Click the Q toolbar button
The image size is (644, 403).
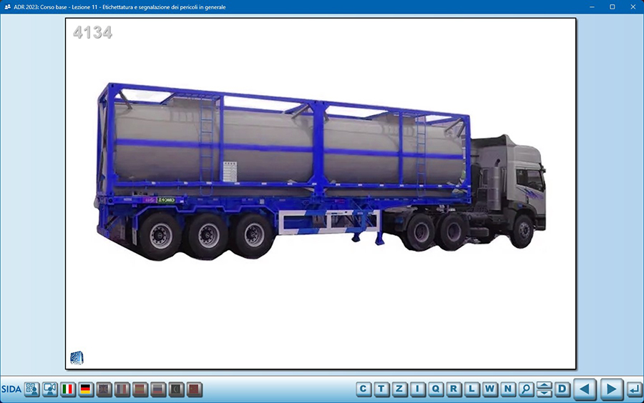point(436,389)
